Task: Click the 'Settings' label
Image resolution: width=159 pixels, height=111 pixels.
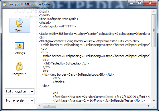Action: click(19, 53)
